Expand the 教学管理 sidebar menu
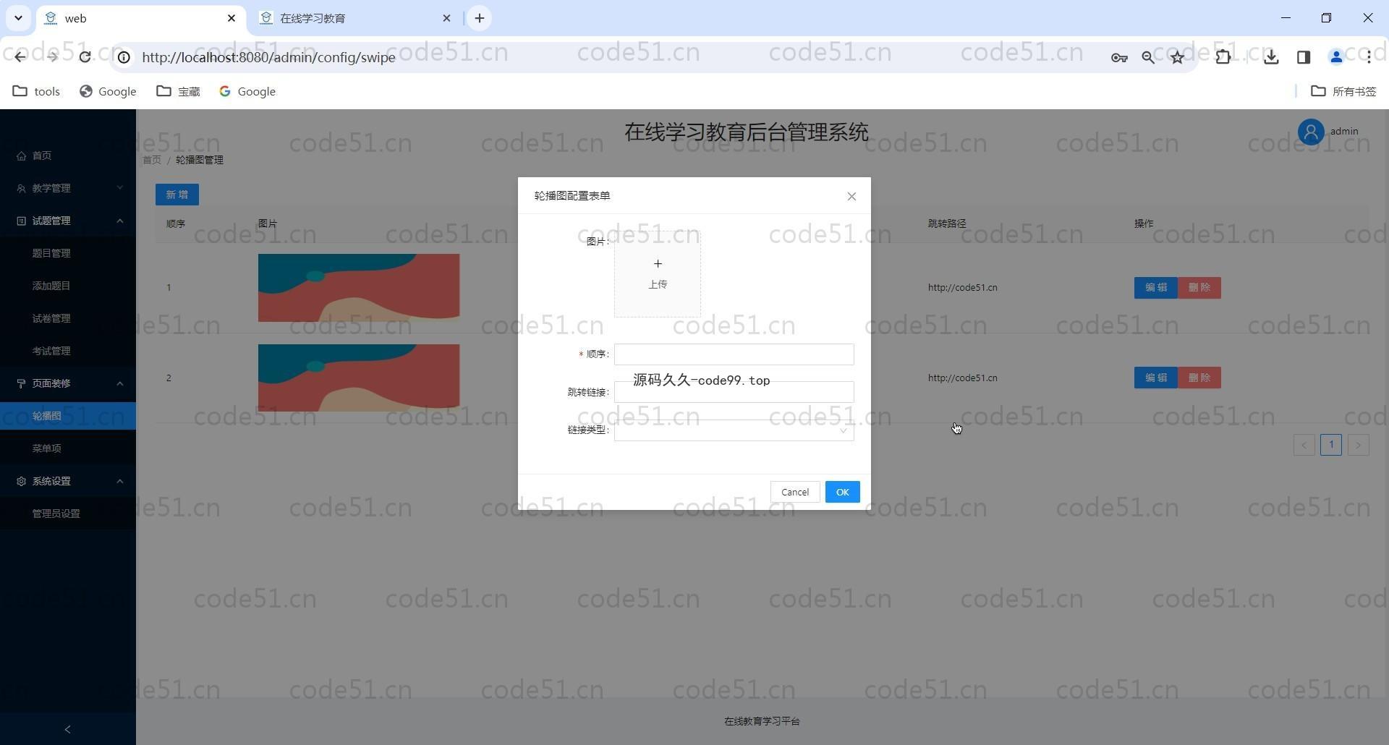Viewport: 1389px width, 745px height. pyautogui.click(x=68, y=188)
